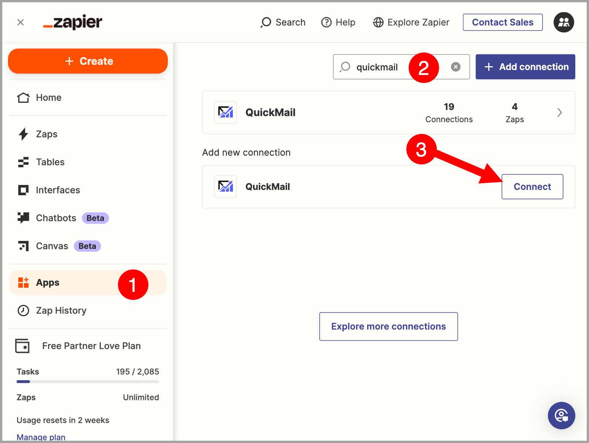Click the Canvas icon
Viewport: 589px width, 443px height.
click(24, 246)
